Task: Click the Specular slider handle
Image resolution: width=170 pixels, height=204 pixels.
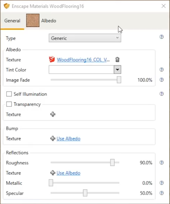Action: [85, 193]
